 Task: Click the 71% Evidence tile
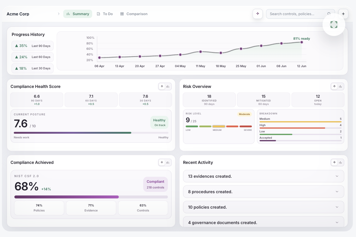click(91, 208)
